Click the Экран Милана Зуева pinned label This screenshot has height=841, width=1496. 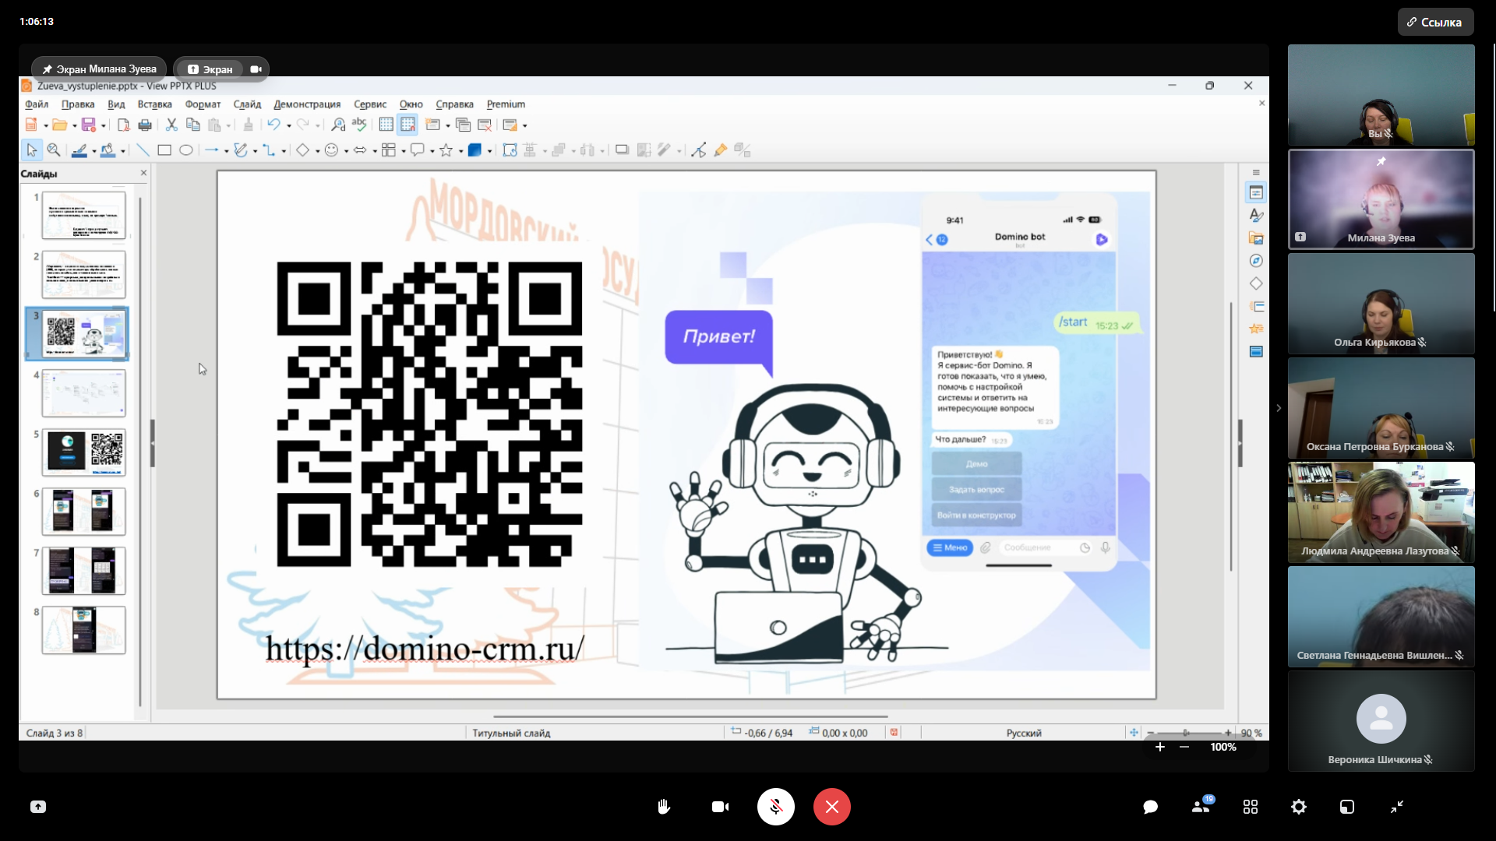coord(99,69)
